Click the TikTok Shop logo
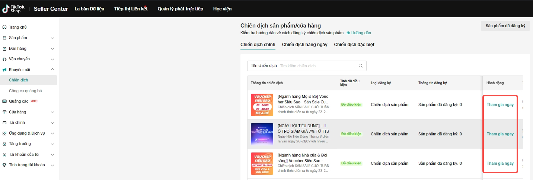Viewport: 533px width, 180px height. [x=14, y=9]
